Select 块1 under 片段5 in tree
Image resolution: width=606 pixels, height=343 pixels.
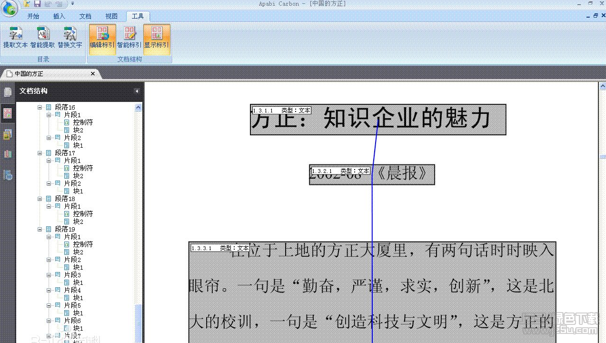click(78, 313)
